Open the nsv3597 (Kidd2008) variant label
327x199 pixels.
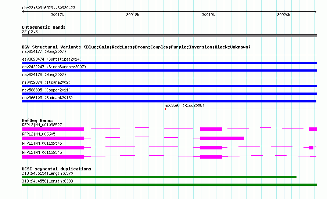[184, 105]
